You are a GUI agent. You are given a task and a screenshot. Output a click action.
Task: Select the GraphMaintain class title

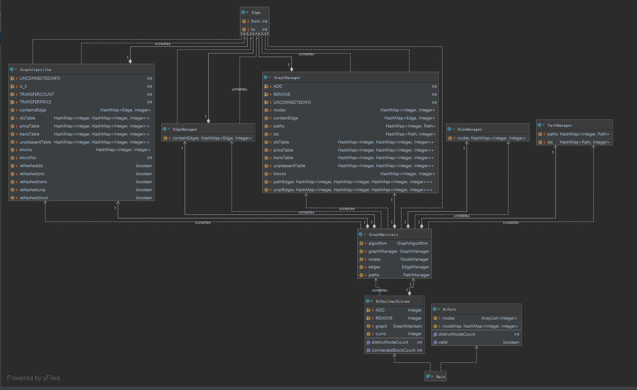click(x=383, y=234)
